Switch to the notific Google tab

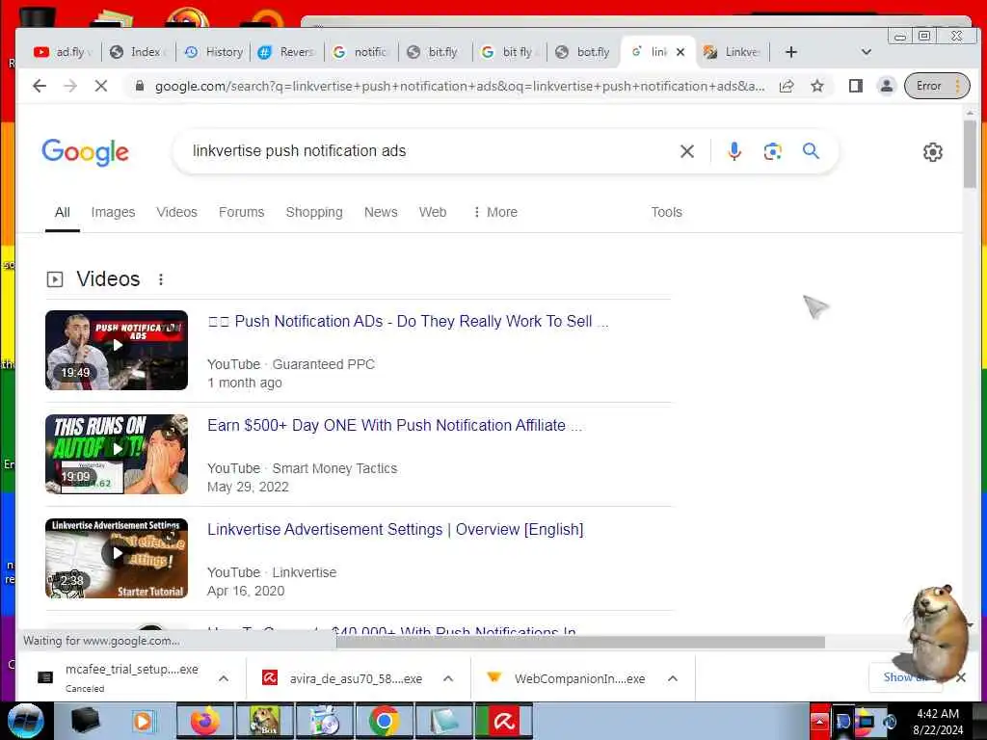[x=361, y=52]
